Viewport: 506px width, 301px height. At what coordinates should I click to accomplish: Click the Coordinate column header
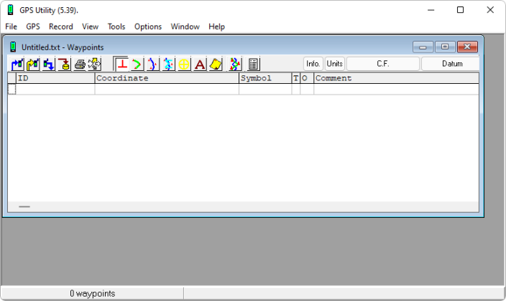[x=167, y=78]
